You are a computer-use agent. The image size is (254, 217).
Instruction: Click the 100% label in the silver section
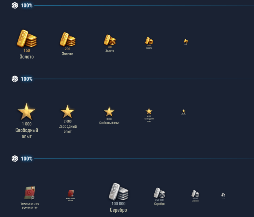point(26,159)
